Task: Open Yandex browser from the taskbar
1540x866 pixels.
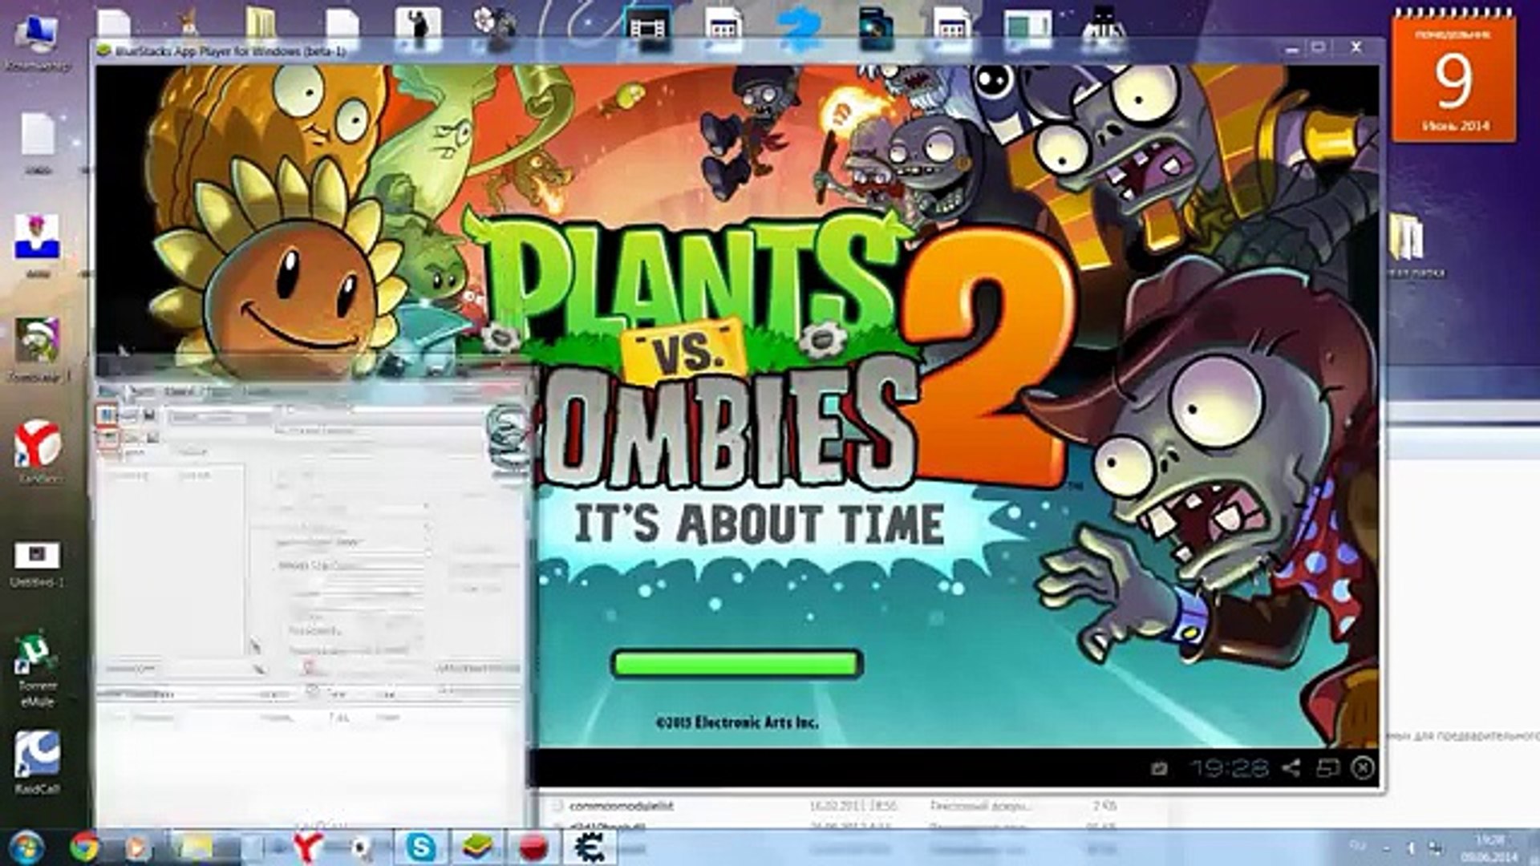Action: 307,848
